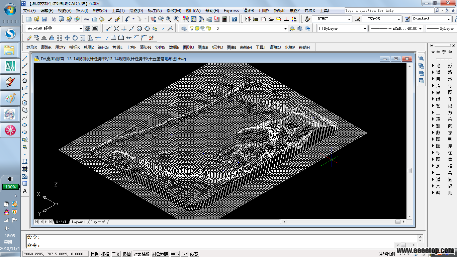
Task: Open the Standard table style dropdown
Action: (x=449, y=19)
